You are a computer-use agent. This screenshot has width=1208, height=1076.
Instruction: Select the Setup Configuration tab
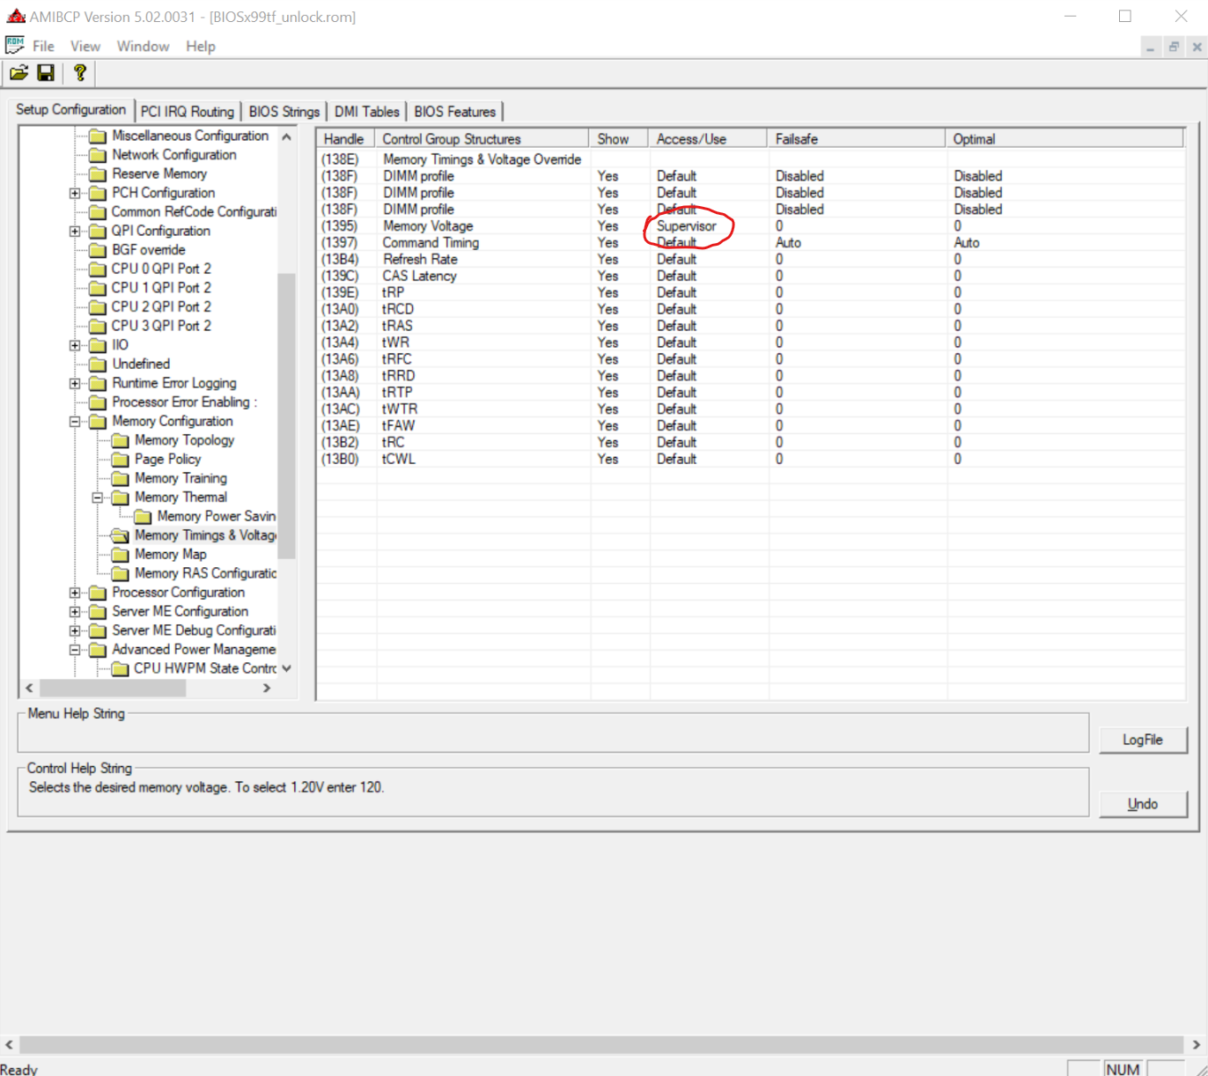coord(71,110)
